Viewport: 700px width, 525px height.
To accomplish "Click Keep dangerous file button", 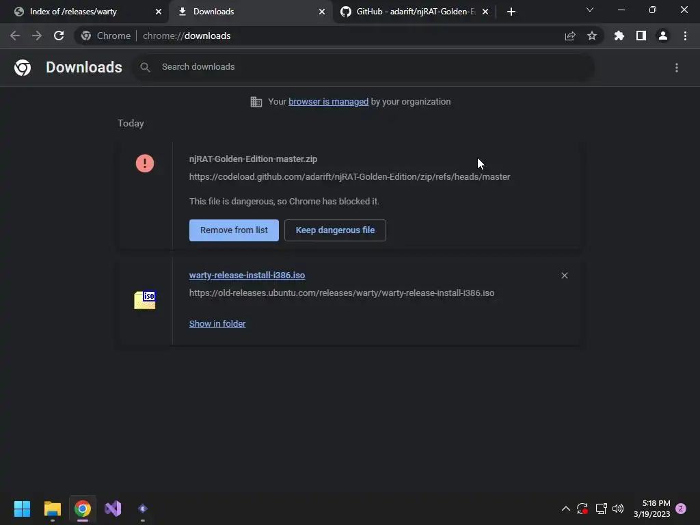I will point(335,230).
